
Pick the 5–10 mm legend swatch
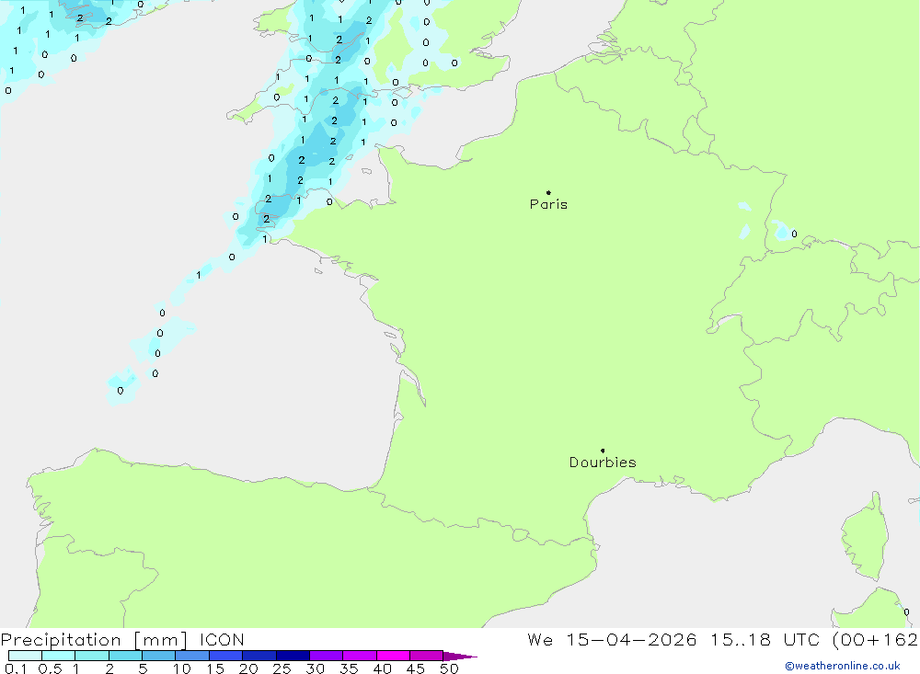[159, 656]
